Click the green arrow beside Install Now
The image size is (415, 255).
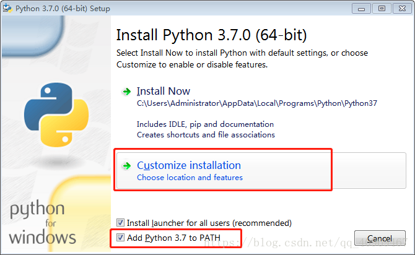click(x=127, y=92)
